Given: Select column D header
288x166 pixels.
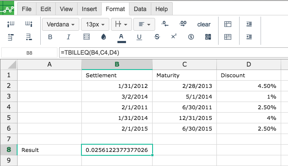Looking at the screenshot, I should 249,64.
